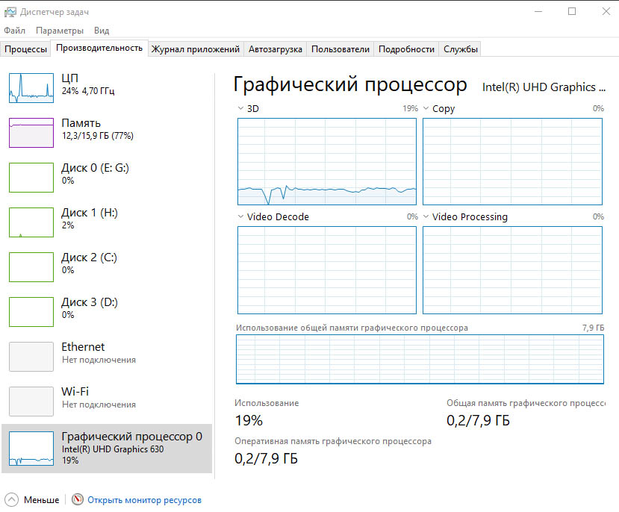Open the Параметры menu
This screenshot has width=619, height=512.
click(60, 31)
